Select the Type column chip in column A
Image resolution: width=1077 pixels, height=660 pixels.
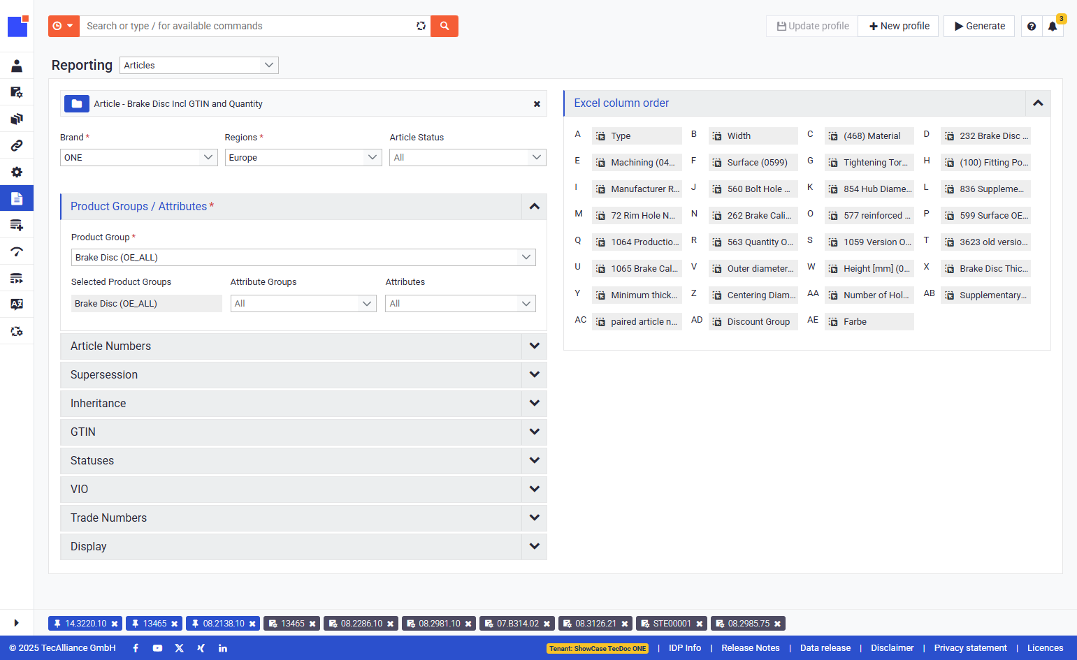[637, 136]
